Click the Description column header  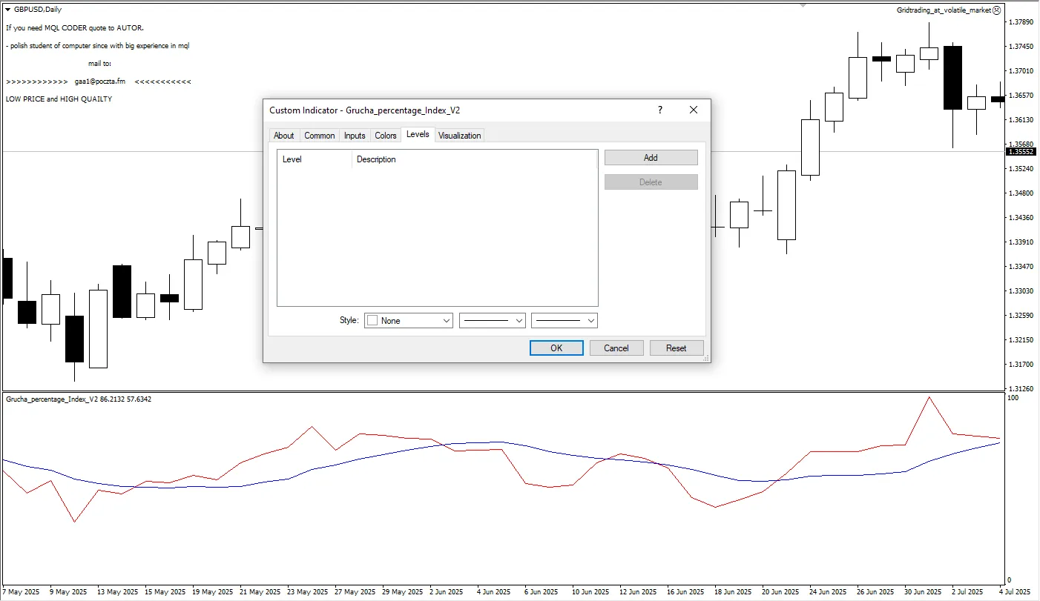pos(376,159)
